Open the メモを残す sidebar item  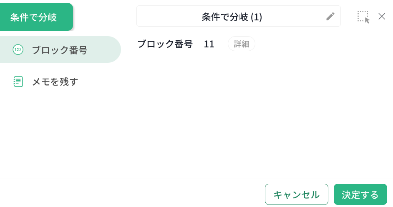(x=60, y=81)
